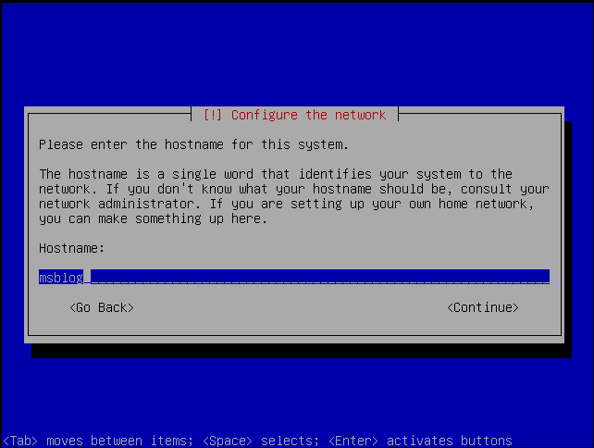Click the 'network administrator' phrase
This screenshot has width=594, height=448.
(119, 204)
